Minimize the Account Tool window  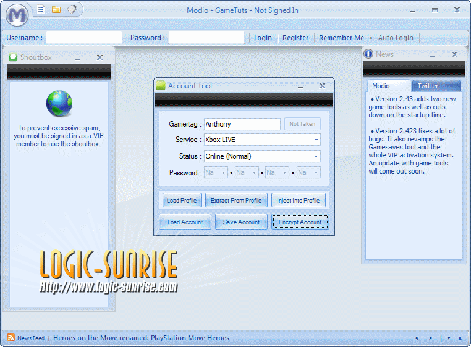[300, 86]
